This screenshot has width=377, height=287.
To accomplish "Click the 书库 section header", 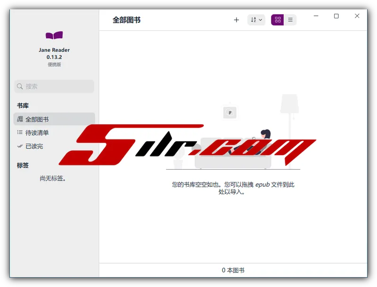I will click(x=23, y=106).
